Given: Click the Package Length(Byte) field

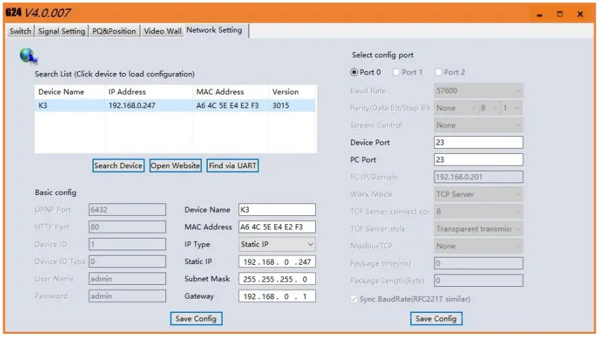Looking at the screenshot, I should pos(479,280).
